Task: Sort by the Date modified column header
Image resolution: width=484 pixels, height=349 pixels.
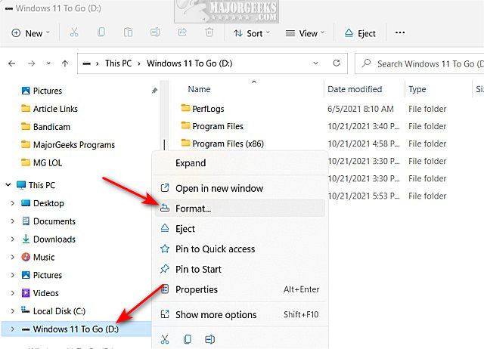Action: pos(355,89)
